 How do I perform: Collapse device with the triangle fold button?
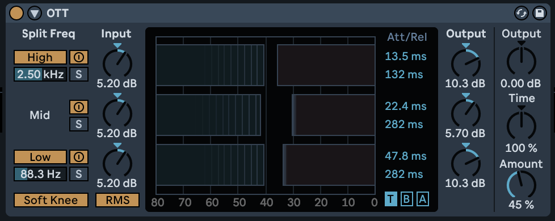pyautogui.click(x=35, y=14)
